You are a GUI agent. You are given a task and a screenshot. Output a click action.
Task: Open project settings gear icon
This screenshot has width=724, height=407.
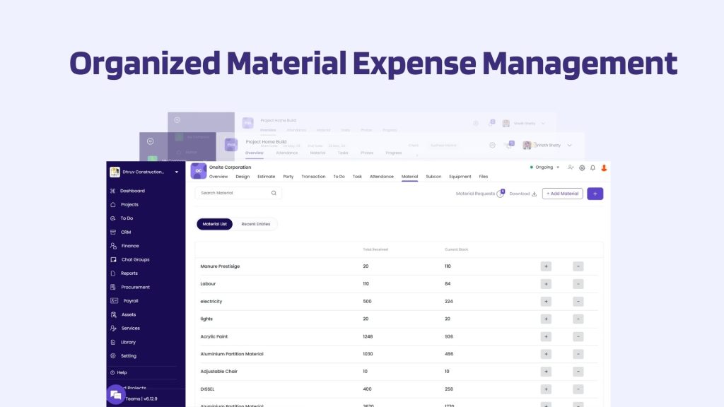(582, 168)
